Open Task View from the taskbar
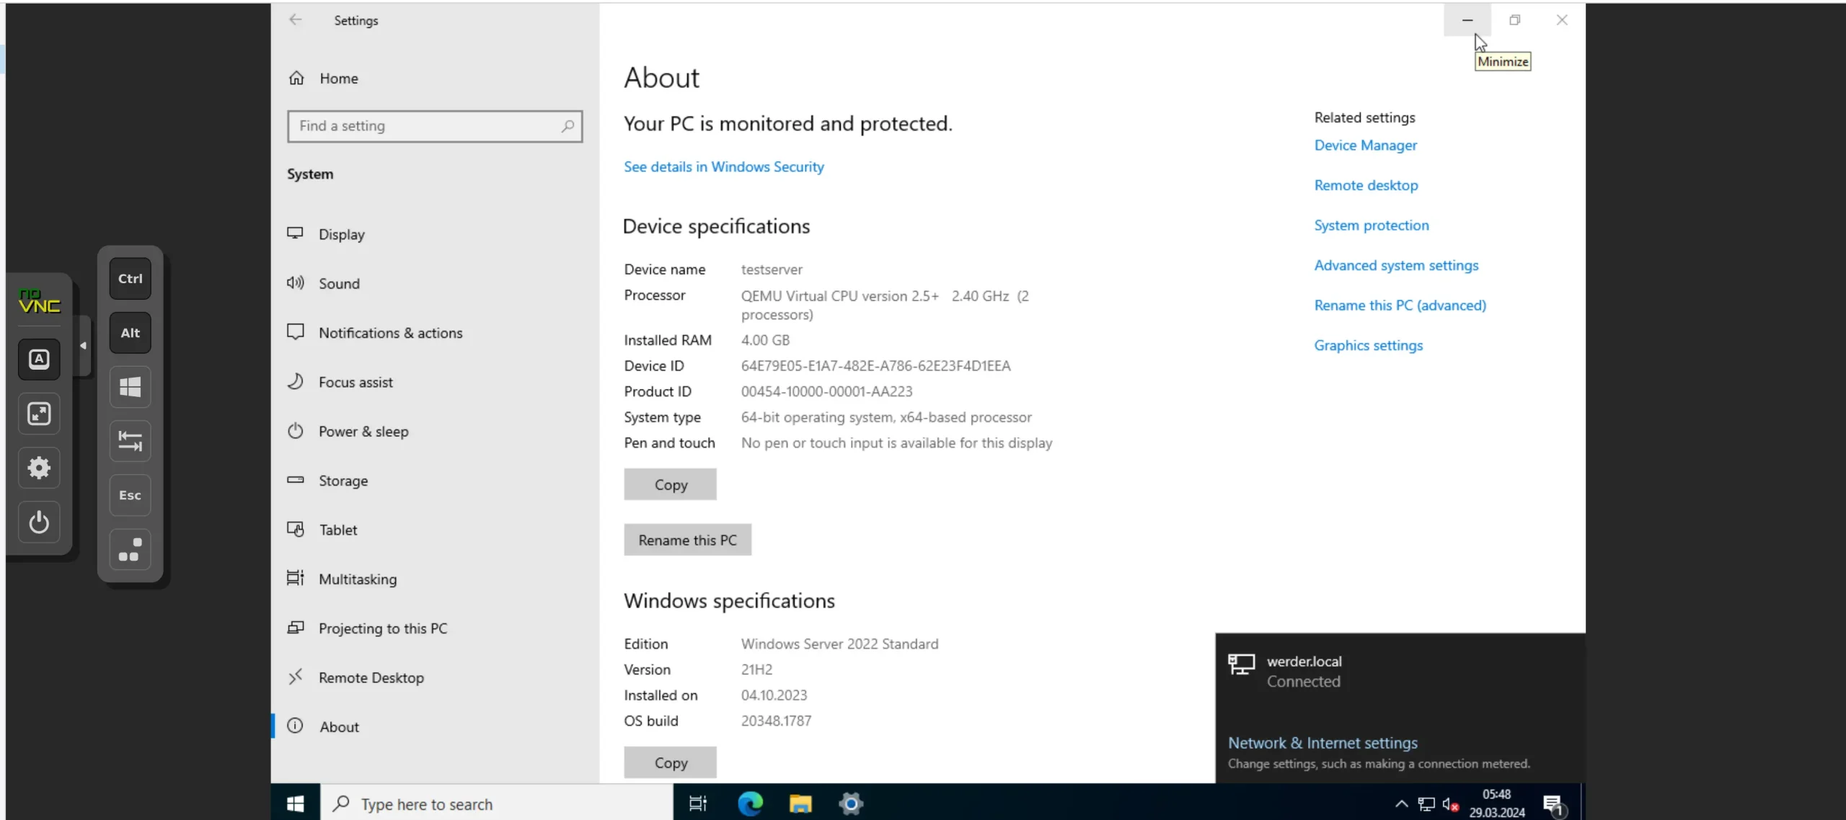The image size is (1846, 820). coord(697,803)
